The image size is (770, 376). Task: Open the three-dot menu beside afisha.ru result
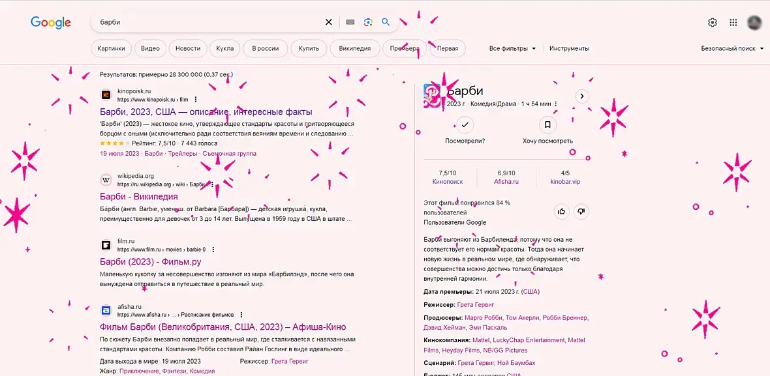click(241, 315)
